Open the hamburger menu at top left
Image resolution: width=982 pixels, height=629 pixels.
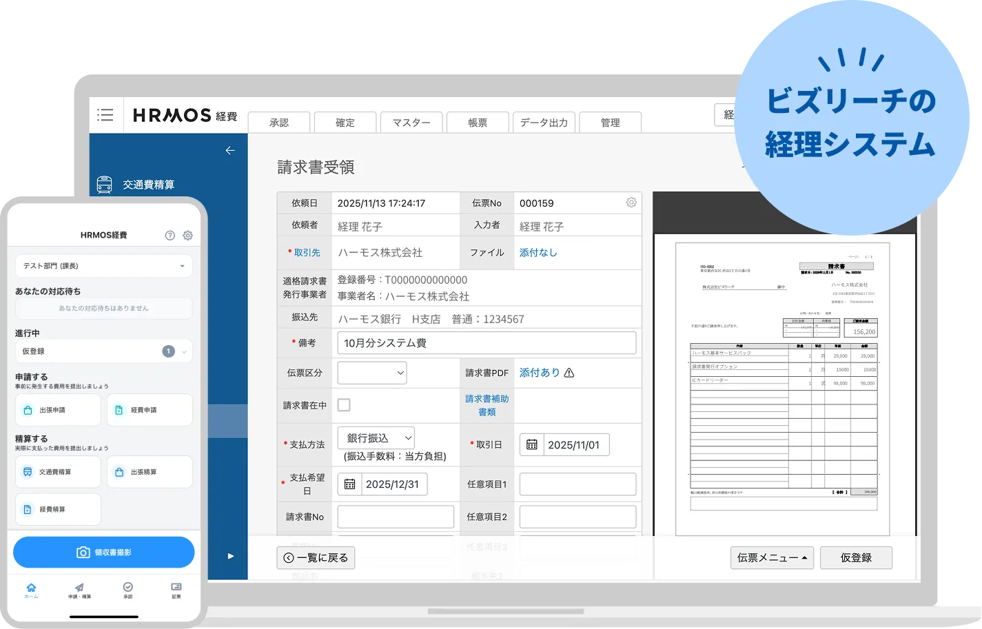105,115
